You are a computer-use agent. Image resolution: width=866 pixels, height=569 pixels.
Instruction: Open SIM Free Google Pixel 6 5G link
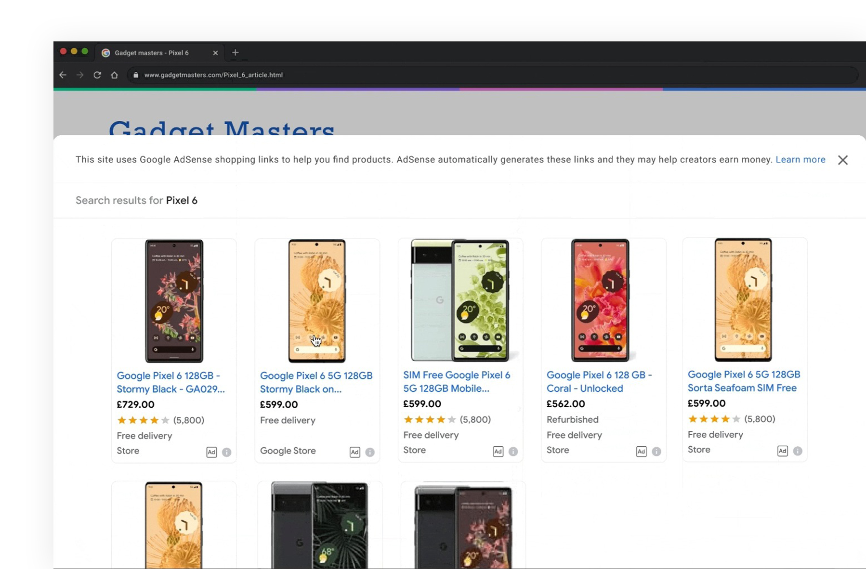pyautogui.click(x=457, y=382)
